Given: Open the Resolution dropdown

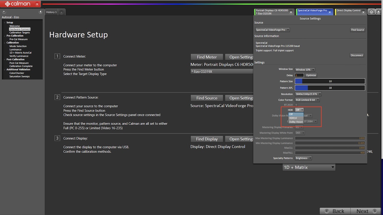Looking at the screenshot, I should pyautogui.click(x=308, y=94).
